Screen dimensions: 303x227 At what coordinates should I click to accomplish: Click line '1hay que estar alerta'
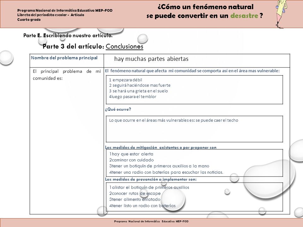coord(131,154)
